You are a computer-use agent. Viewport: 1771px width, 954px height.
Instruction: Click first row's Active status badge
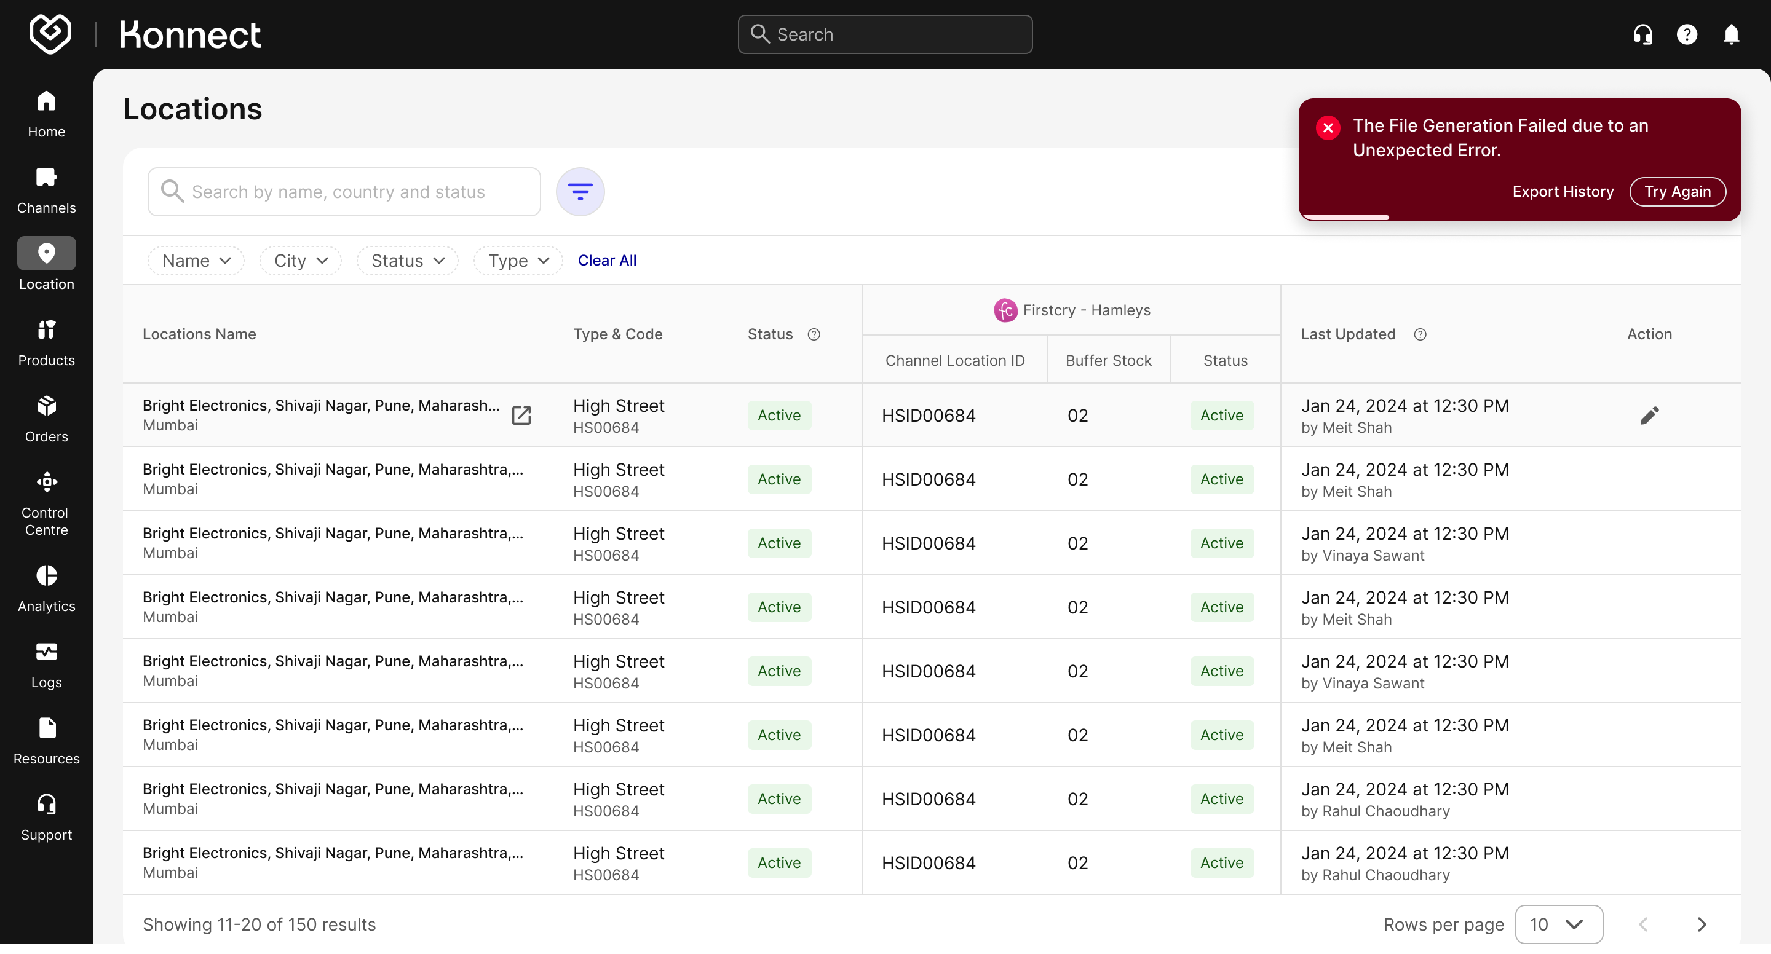coord(779,415)
